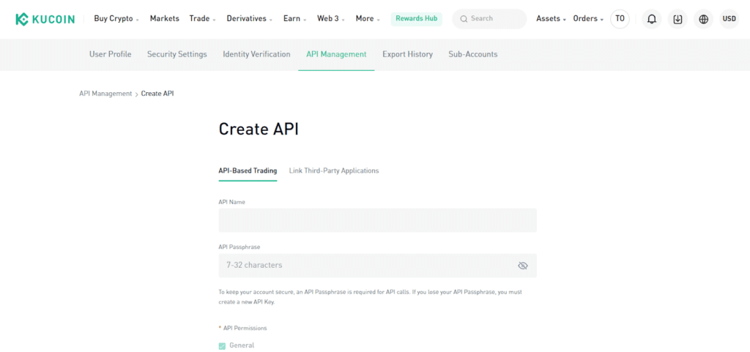Screen dimensions: 750x352
Task: Open the Assets dropdown
Action: (x=551, y=18)
